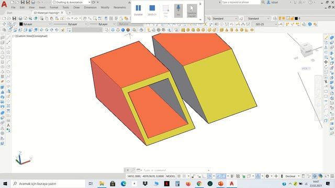Open the Standard table style dropdown
Screen dimensions: 335x188
tap(257, 19)
